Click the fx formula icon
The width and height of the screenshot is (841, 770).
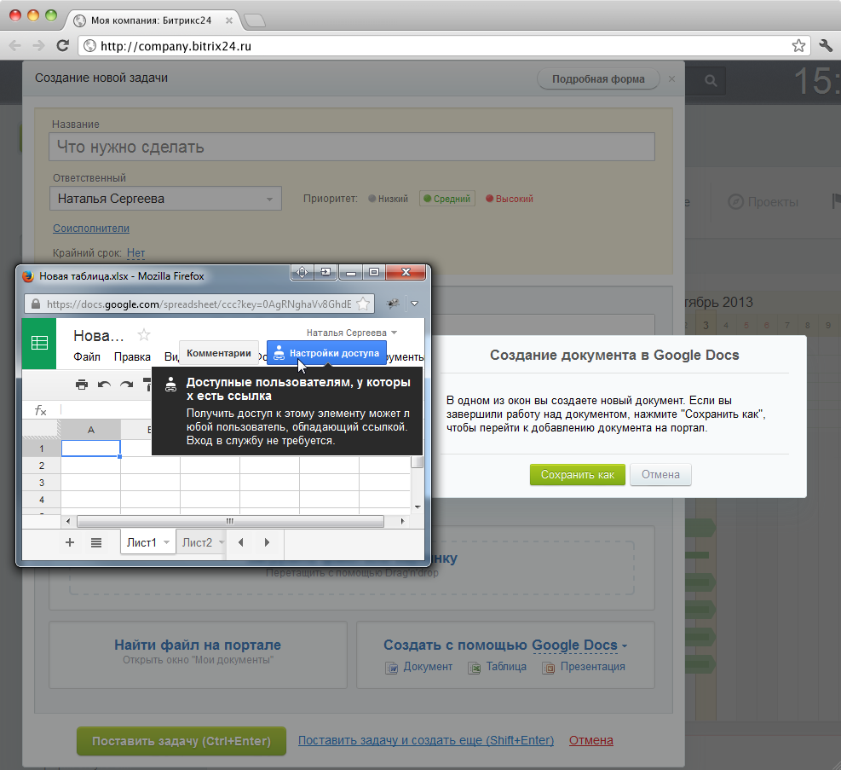[x=41, y=410]
